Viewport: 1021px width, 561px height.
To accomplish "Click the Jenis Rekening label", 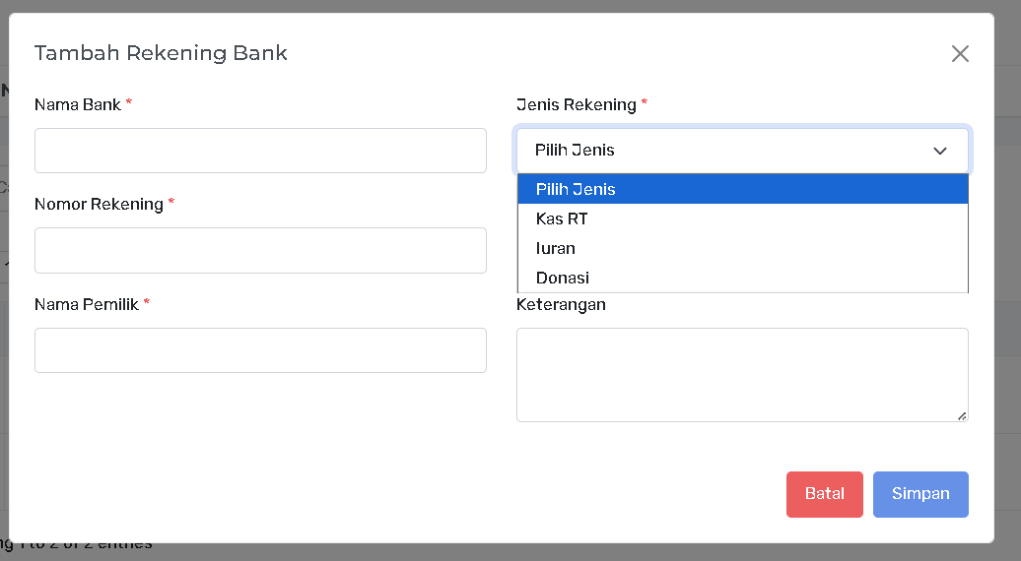I will 577,104.
